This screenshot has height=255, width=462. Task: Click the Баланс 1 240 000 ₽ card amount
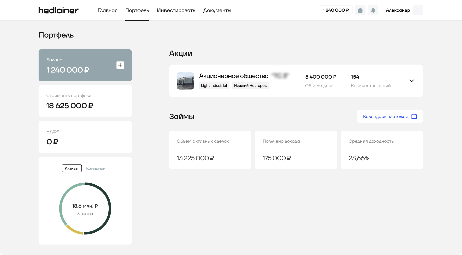tap(68, 70)
